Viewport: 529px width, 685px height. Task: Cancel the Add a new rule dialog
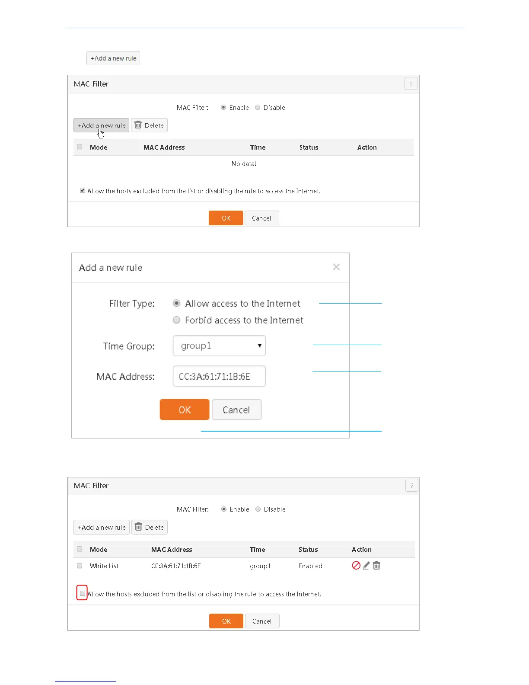236,410
